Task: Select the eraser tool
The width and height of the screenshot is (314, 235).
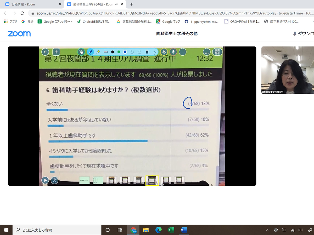Action: (147, 52)
